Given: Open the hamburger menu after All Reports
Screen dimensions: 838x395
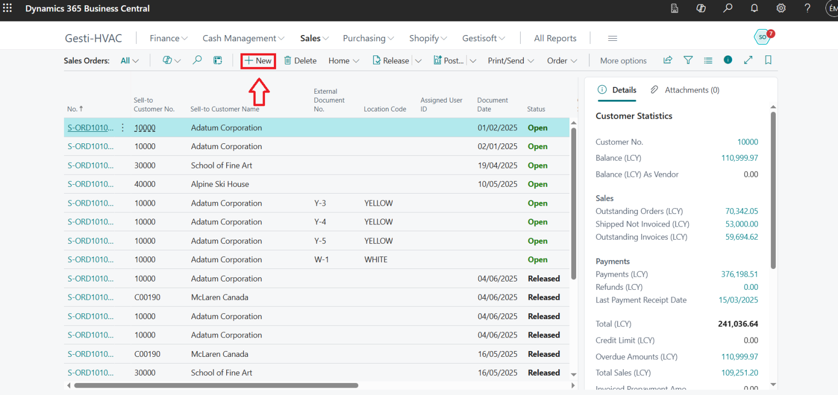Looking at the screenshot, I should point(612,38).
